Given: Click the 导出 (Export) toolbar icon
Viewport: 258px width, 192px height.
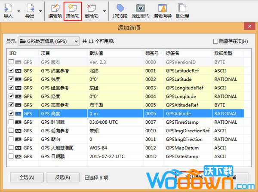Looking at the screenshot, I should (29, 10).
